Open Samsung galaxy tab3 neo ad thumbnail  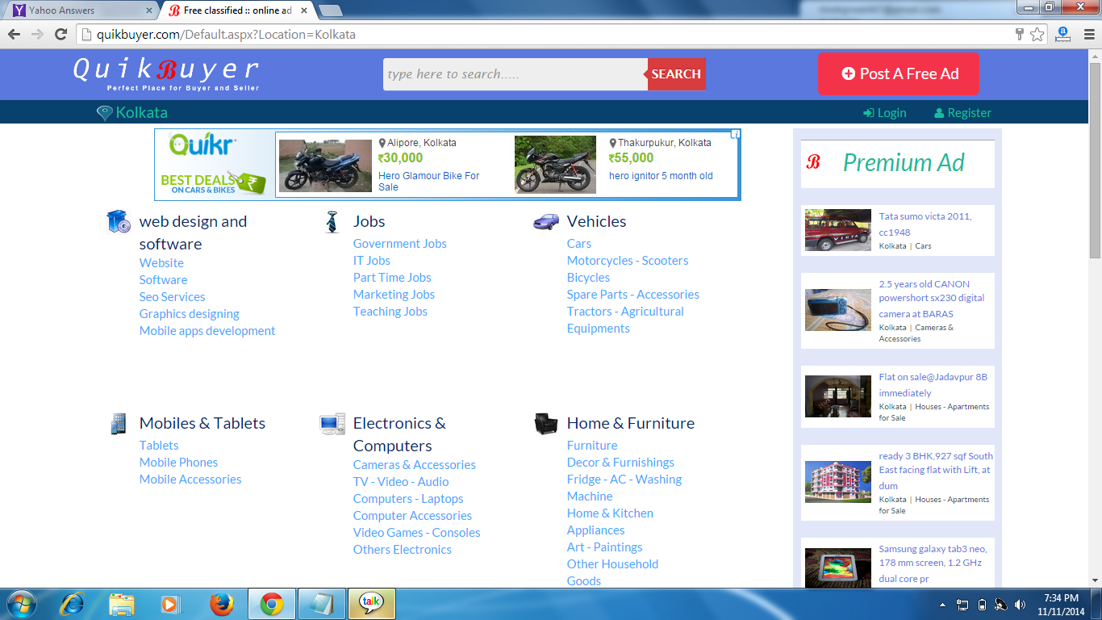click(838, 568)
